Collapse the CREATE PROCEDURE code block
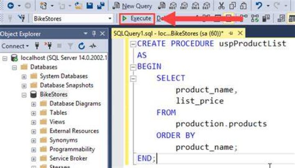 tap(133, 44)
